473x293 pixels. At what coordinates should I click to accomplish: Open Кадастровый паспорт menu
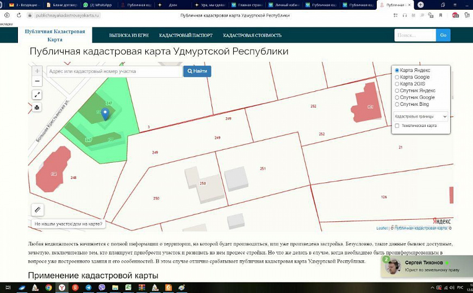tap(186, 35)
